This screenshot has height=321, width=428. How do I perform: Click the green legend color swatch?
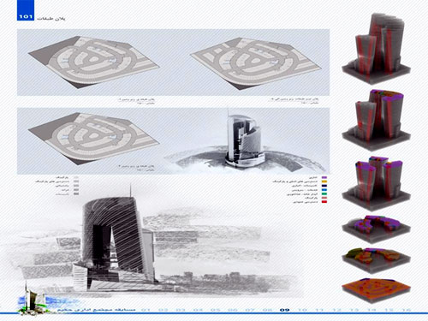pyautogui.click(x=324, y=193)
